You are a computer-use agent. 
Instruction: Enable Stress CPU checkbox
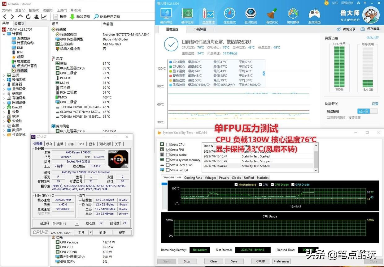[168, 145]
